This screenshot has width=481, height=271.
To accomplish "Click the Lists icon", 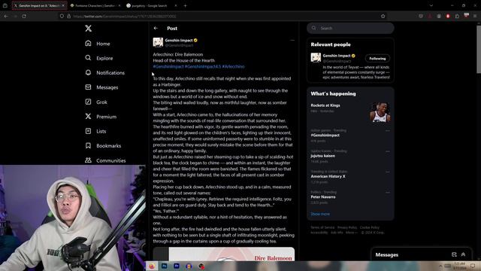I will 88,131.
